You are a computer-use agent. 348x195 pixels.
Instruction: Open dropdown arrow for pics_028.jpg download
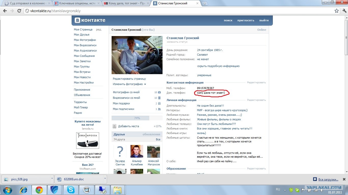[52, 179]
